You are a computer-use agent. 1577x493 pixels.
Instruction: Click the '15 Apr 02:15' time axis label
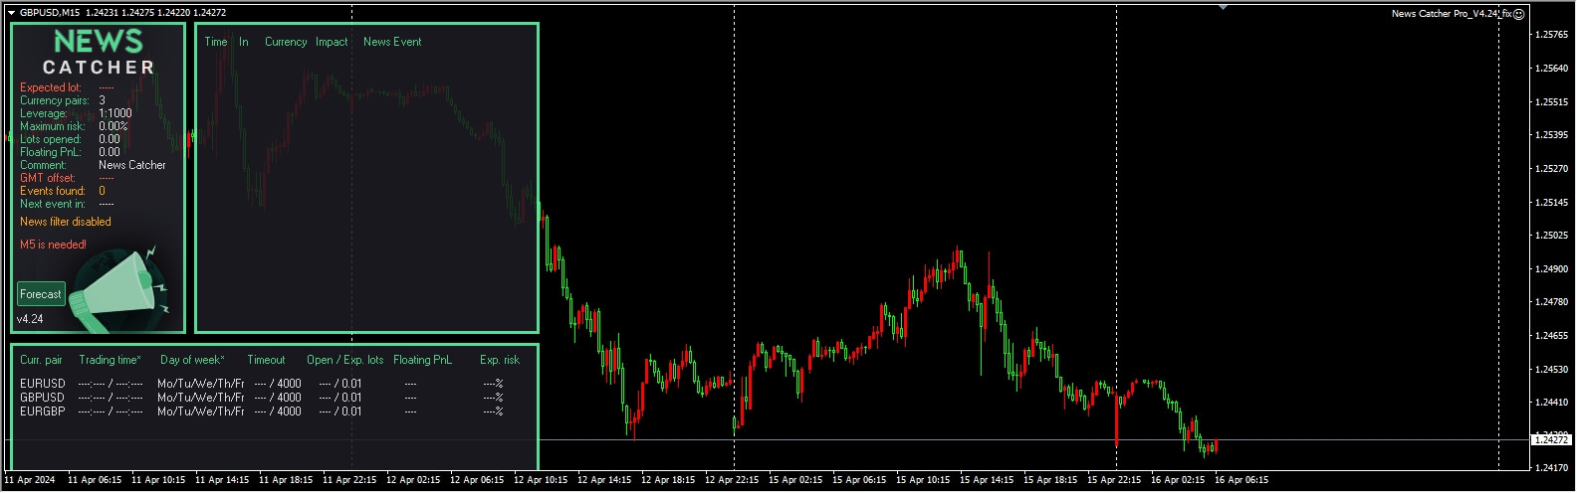click(x=795, y=480)
